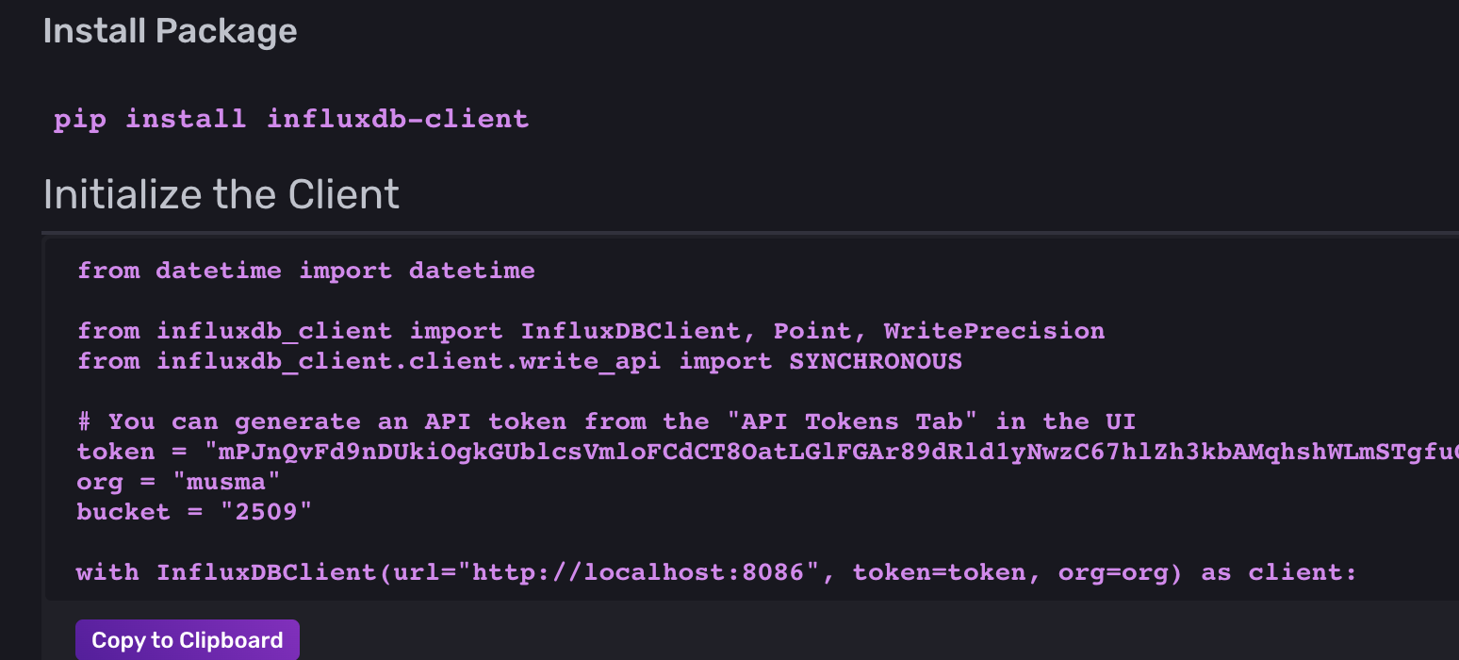Click the word 'influxdb-client' in pip command
The image size is (1459, 660).
click(x=398, y=120)
